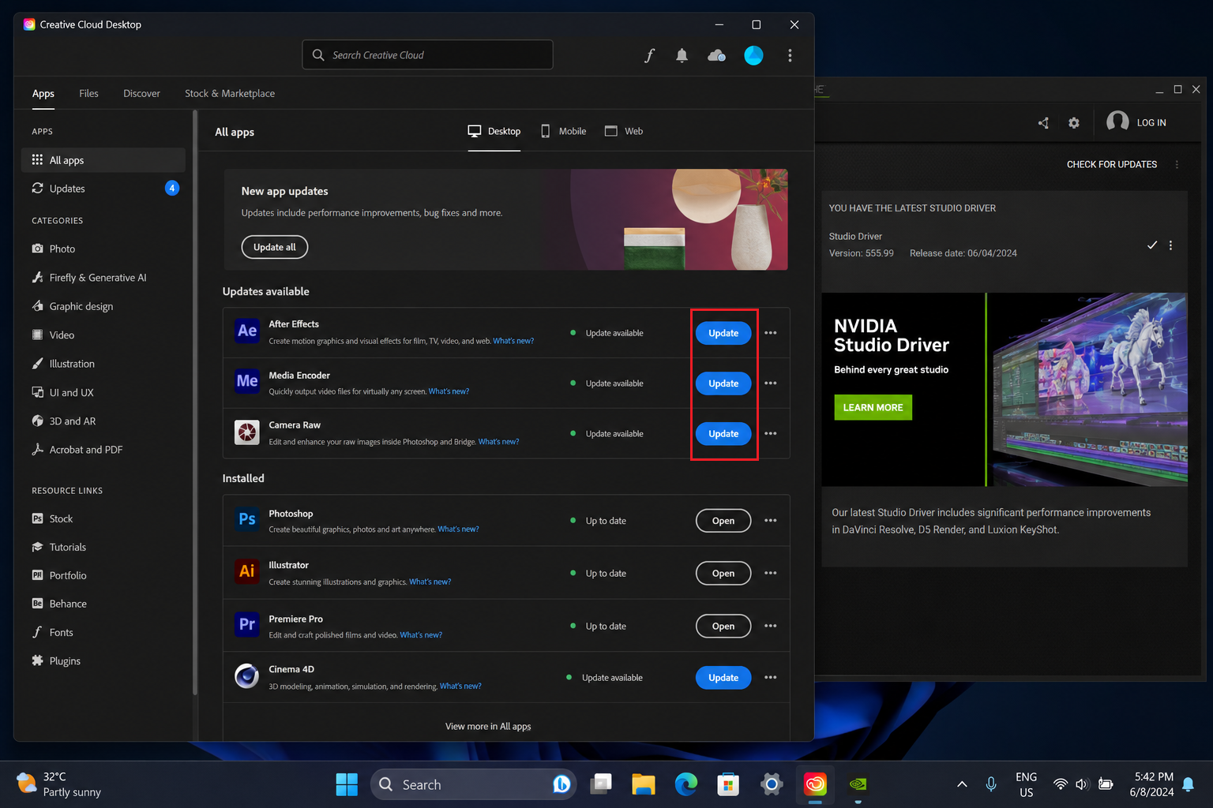Click the Illustrator app icon
This screenshot has height=808, width=1213.
[247, 571]
